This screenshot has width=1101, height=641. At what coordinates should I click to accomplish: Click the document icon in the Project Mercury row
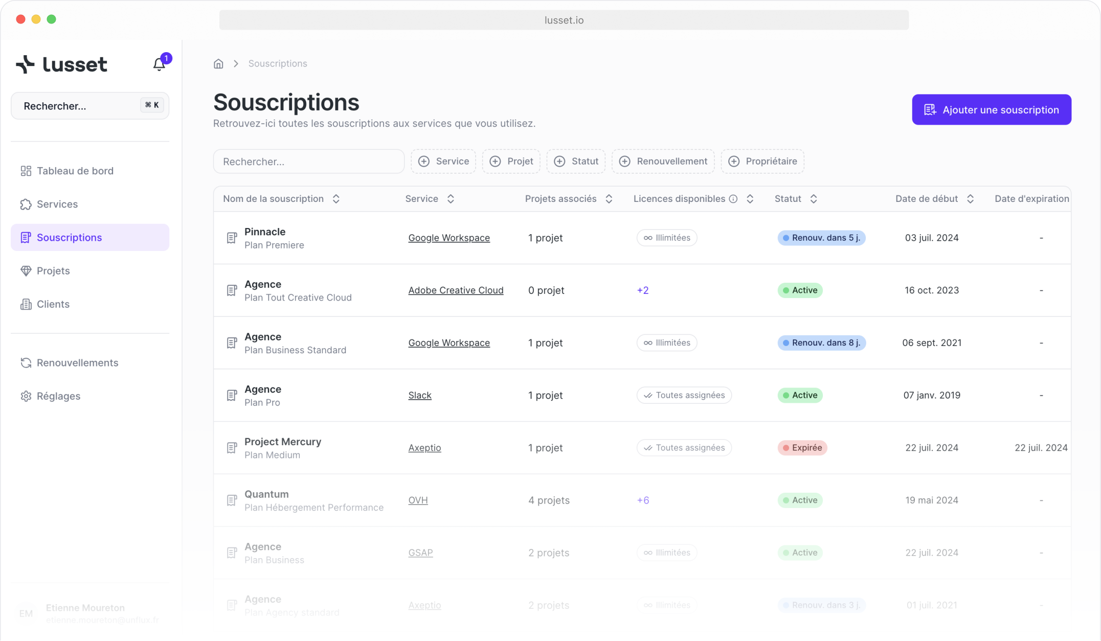pyautogui.click(x=232, y=448)
